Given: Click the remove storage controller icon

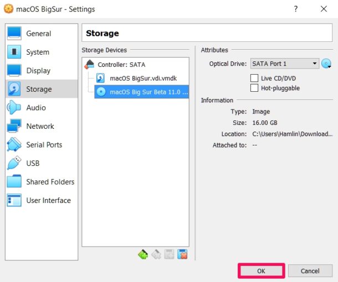Looking at the screenshot, I should 156,254.
